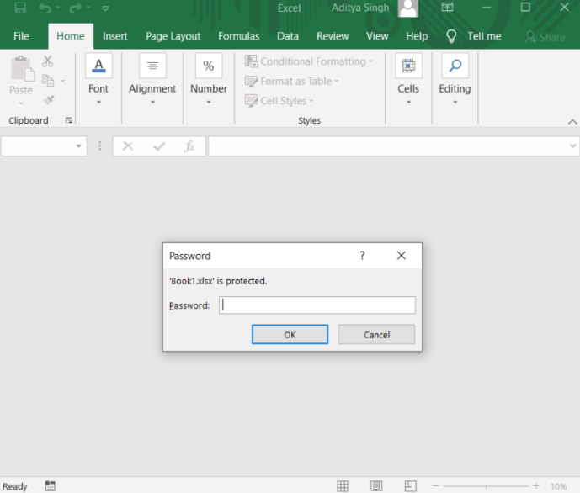Image resolution: width=580 pixels, height=493 pixels.
Task: Select Normal view icon in status bar
Action: tap(343, 486)
